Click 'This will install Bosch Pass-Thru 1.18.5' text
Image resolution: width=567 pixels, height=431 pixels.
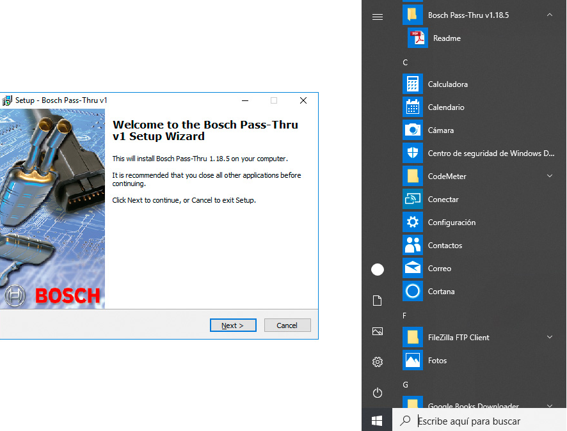200,159
